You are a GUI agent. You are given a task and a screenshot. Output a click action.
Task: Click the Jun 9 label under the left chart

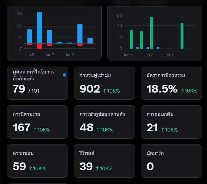pyautogui.click(x=70, y=55)
